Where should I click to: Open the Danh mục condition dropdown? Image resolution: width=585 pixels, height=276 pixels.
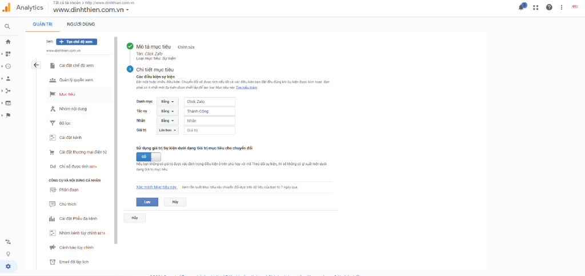coord(167,101)
